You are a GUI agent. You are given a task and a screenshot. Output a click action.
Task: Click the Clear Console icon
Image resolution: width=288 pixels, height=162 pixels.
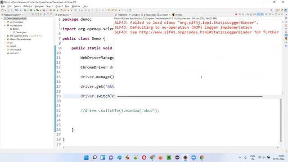(247, 14)
